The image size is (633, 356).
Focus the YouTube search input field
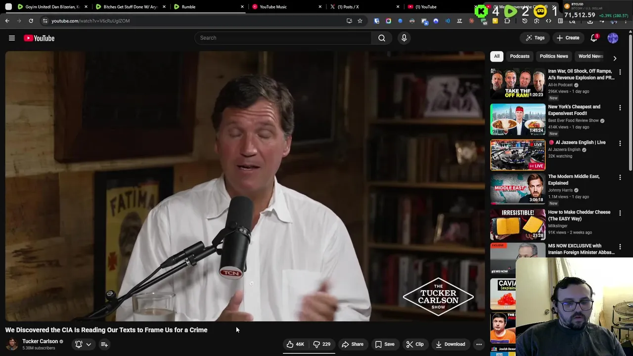tap(283, 38)
